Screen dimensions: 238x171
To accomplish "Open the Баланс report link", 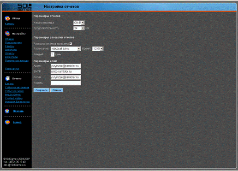I will [x=9, y=84].
